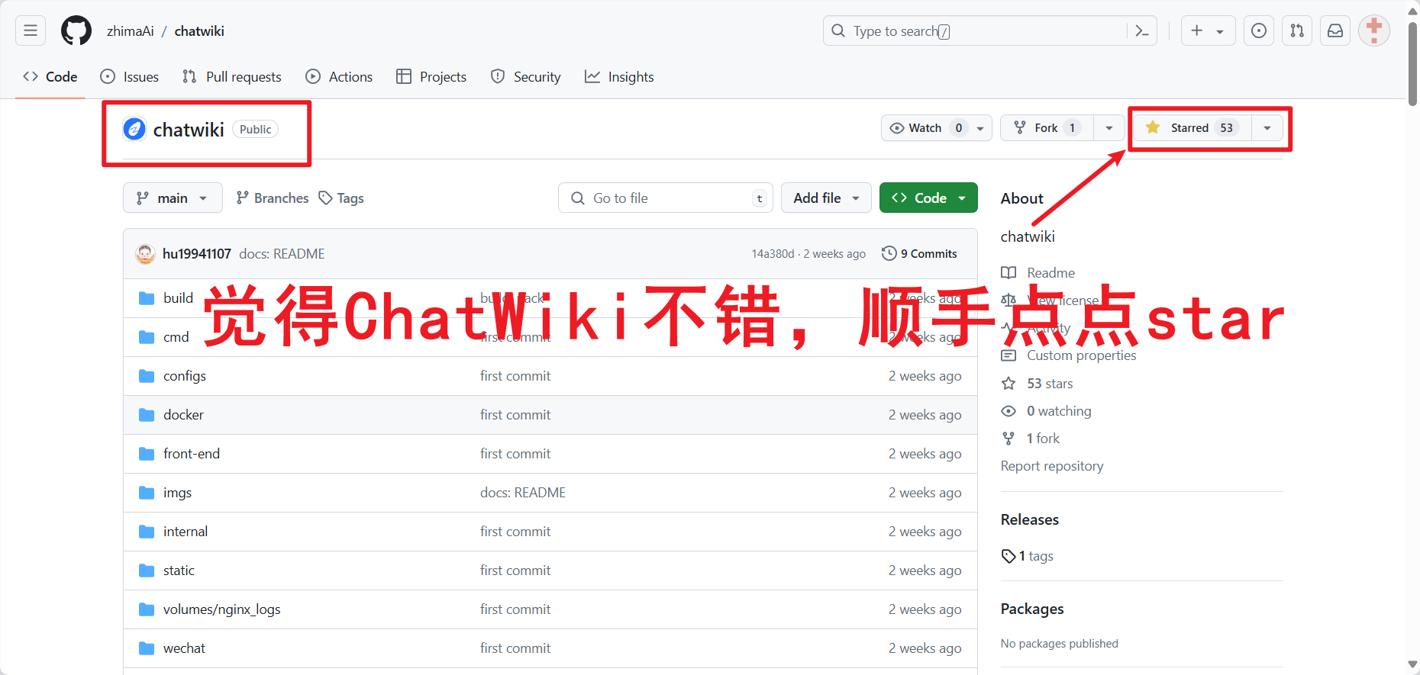Click the docker folder icon

[x=147, y=415]
